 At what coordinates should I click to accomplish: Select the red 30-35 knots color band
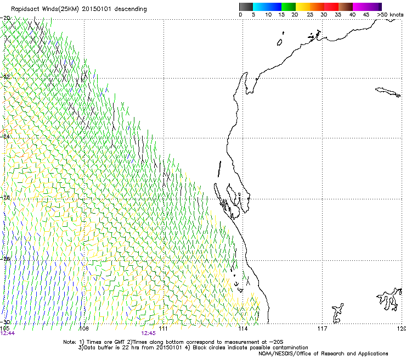pyautogui.click(x=331, y=7)
